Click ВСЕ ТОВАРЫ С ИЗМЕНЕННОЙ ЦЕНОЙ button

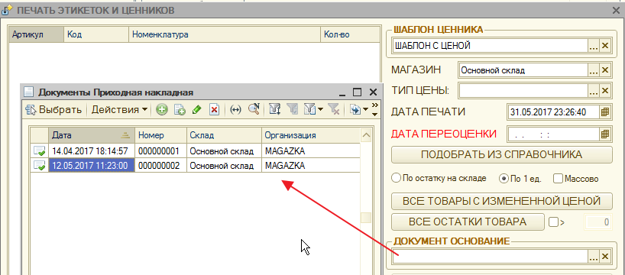502,201
